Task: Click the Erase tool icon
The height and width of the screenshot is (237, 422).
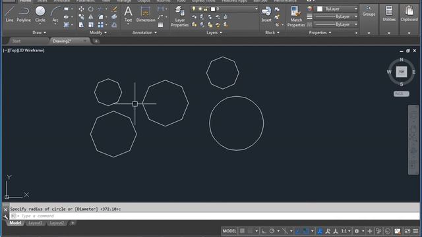Action: 114,9
